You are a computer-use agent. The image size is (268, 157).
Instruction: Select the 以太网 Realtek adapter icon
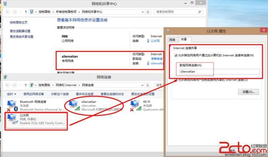pyautogui.click(x=12, y=119)
